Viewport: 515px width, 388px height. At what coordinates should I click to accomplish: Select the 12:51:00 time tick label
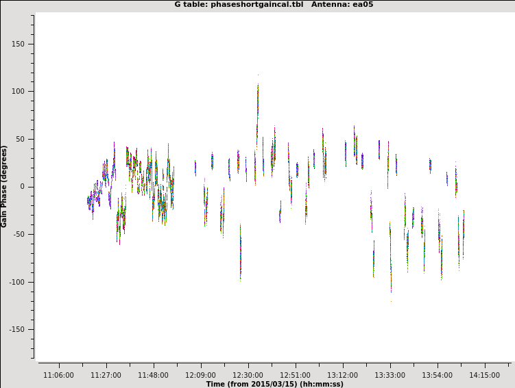tap(295, 375)
